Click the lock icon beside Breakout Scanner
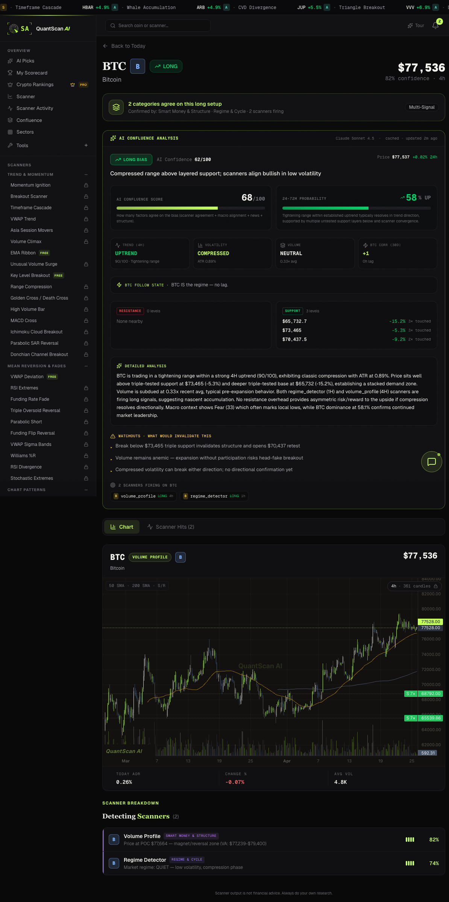Image resolution: width=449 pixels, height=902 pixels. (86, 196)
